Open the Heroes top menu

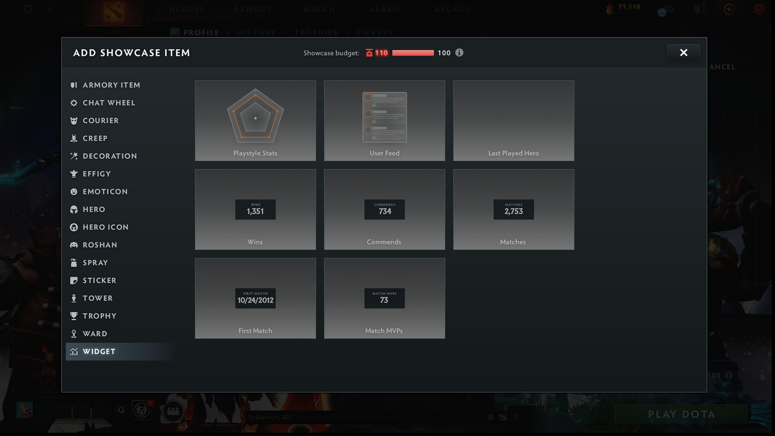tap(187, 9)
